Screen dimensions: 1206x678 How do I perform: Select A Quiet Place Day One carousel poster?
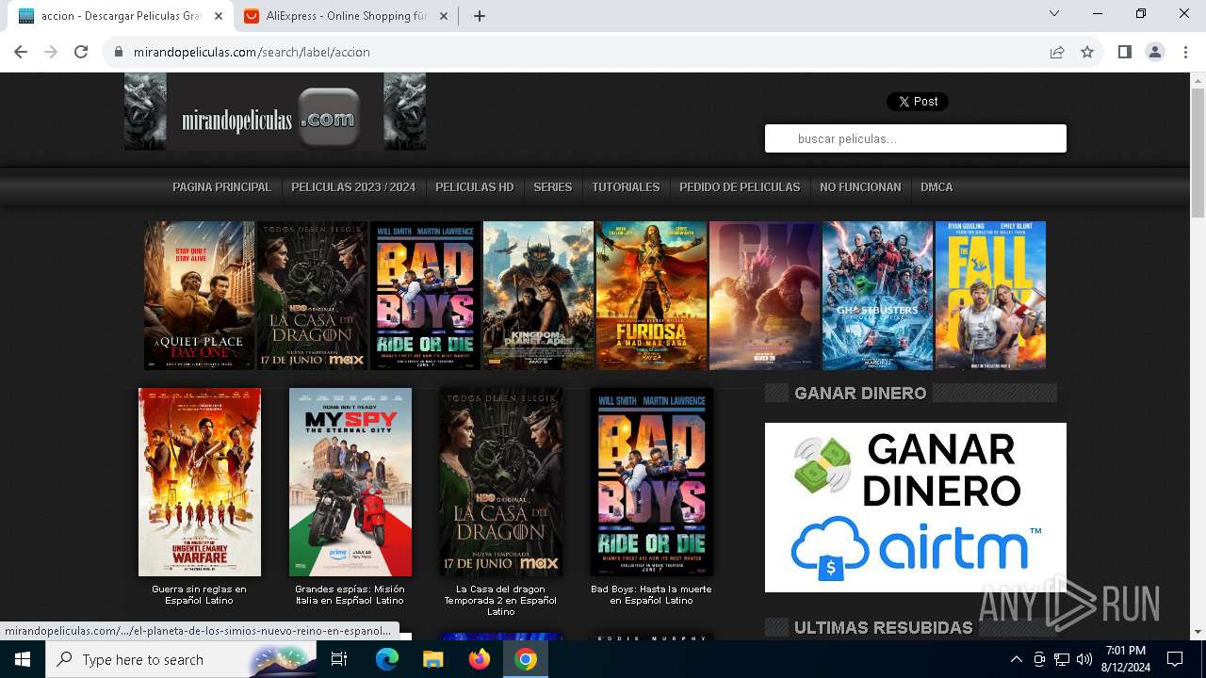pos(200,296)
